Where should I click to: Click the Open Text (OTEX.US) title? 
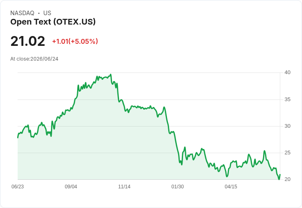tap(53, 22)
